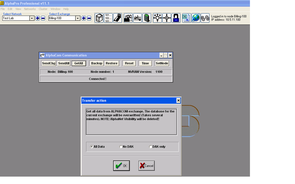Expand the Select Network dropdown arrow
Image resolution: width=295 pixels, height=184 pixels.
[32, 18]
